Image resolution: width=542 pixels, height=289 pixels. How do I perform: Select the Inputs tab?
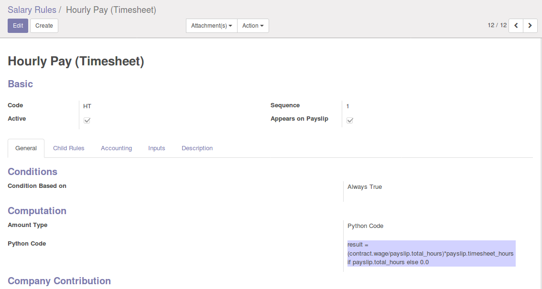tap(156, 148)
